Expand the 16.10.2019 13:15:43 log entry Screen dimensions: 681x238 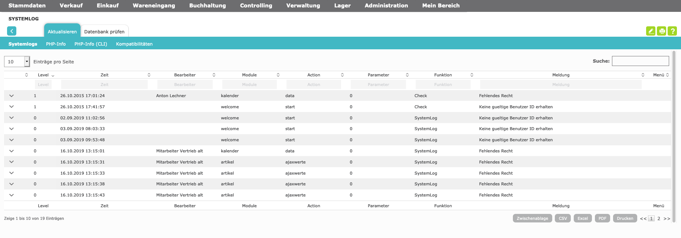12,195
